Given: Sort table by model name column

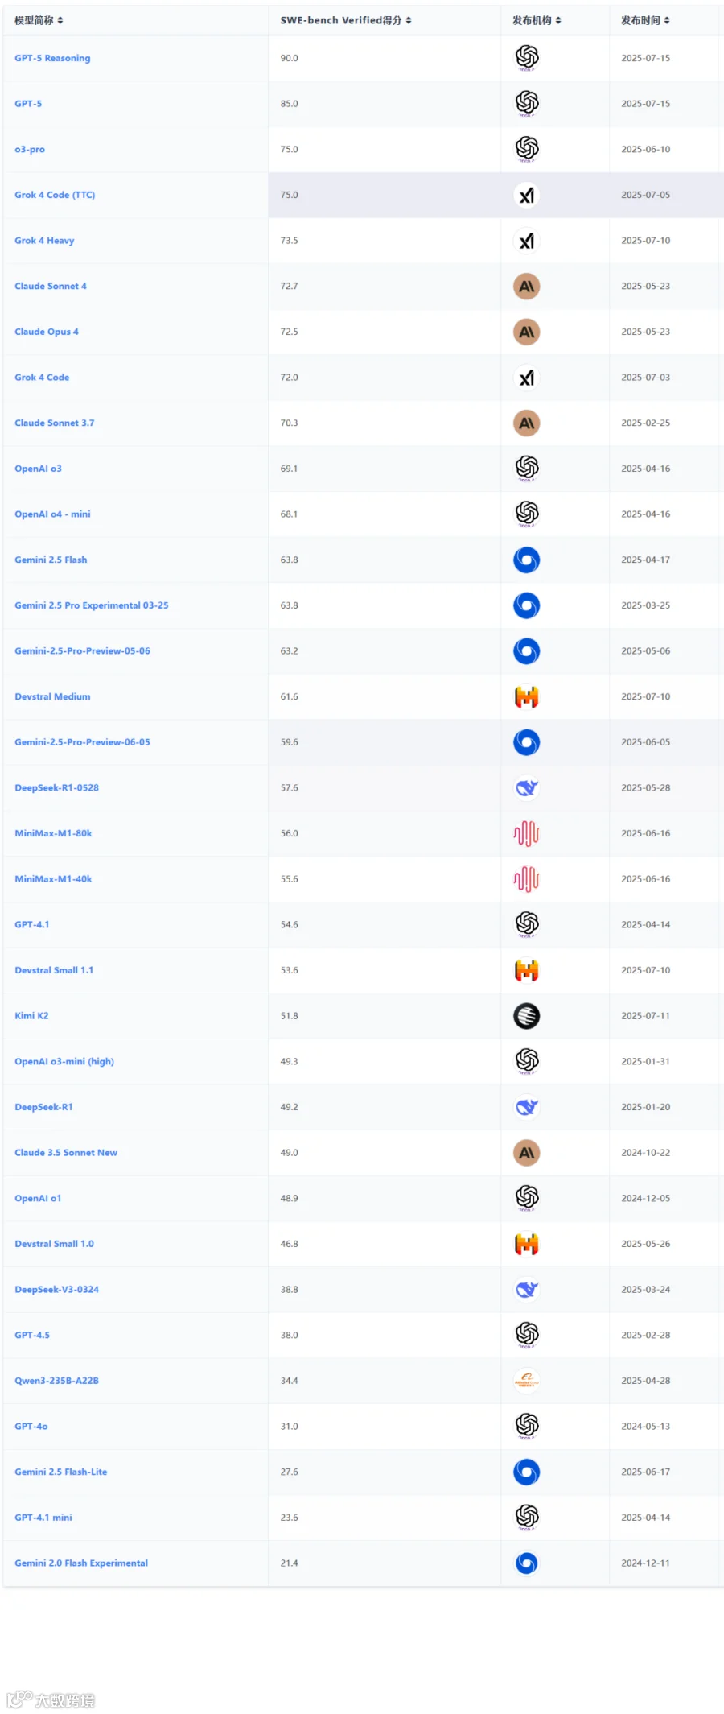Looking at the screenshot, I should 39,20.
